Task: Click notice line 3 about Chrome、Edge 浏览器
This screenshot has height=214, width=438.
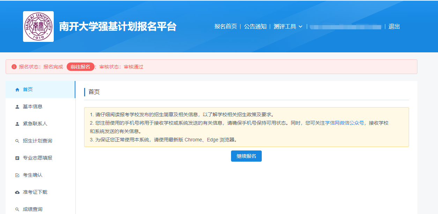Action: coord(164,140)
